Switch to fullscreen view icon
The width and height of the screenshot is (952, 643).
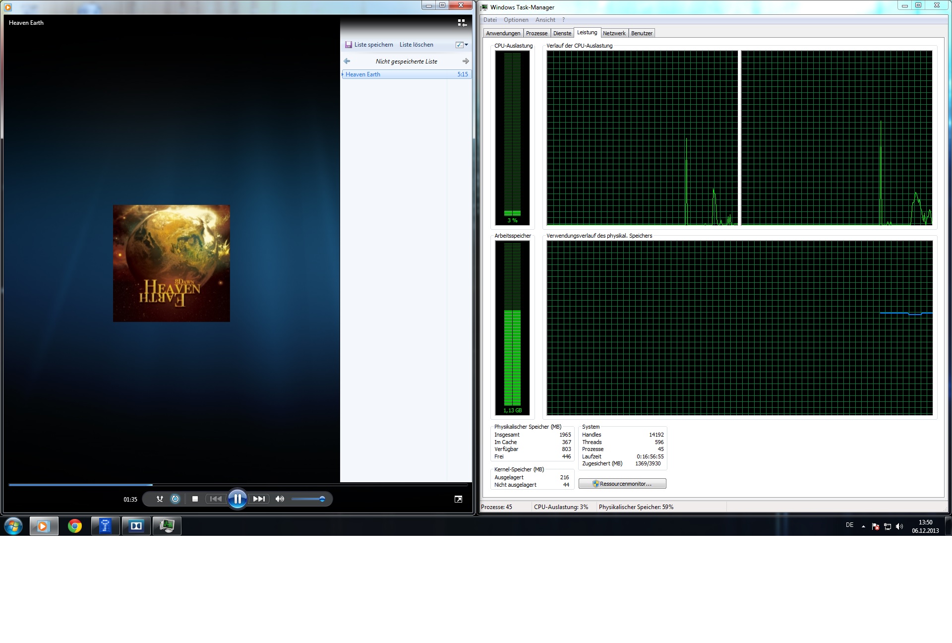coord(458,499)
